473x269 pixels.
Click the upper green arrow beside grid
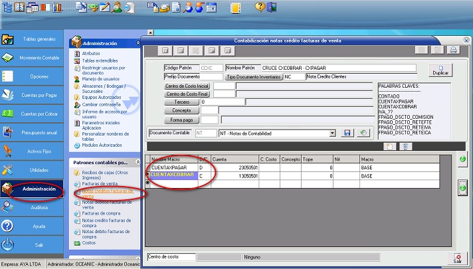[x=462, y=159]
